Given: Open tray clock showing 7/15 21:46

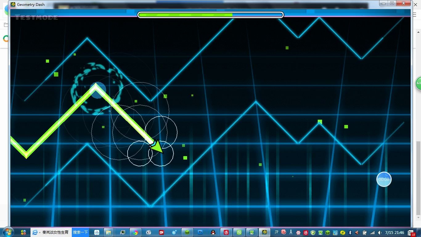Looking at the screenshot, I should tap(394, 232).
